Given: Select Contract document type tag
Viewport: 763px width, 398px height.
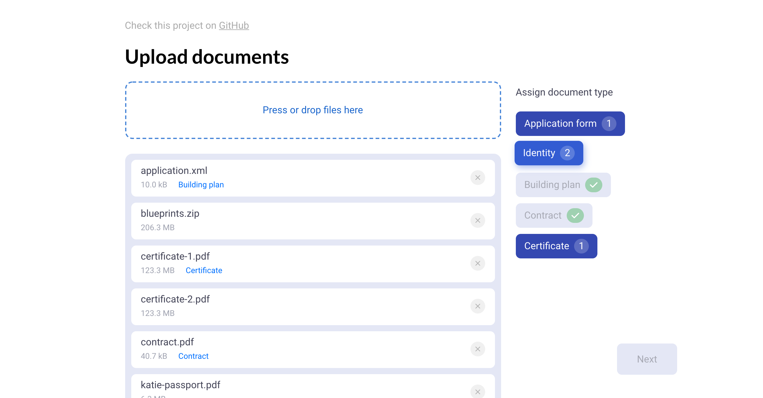Looking at the screenshot, I should tap(553, 215).
